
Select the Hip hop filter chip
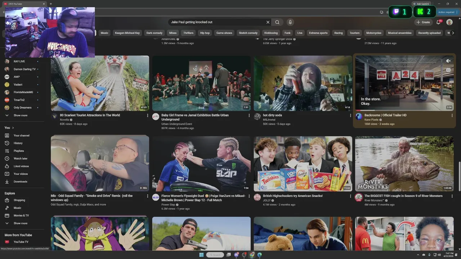[x=205, y=33]
